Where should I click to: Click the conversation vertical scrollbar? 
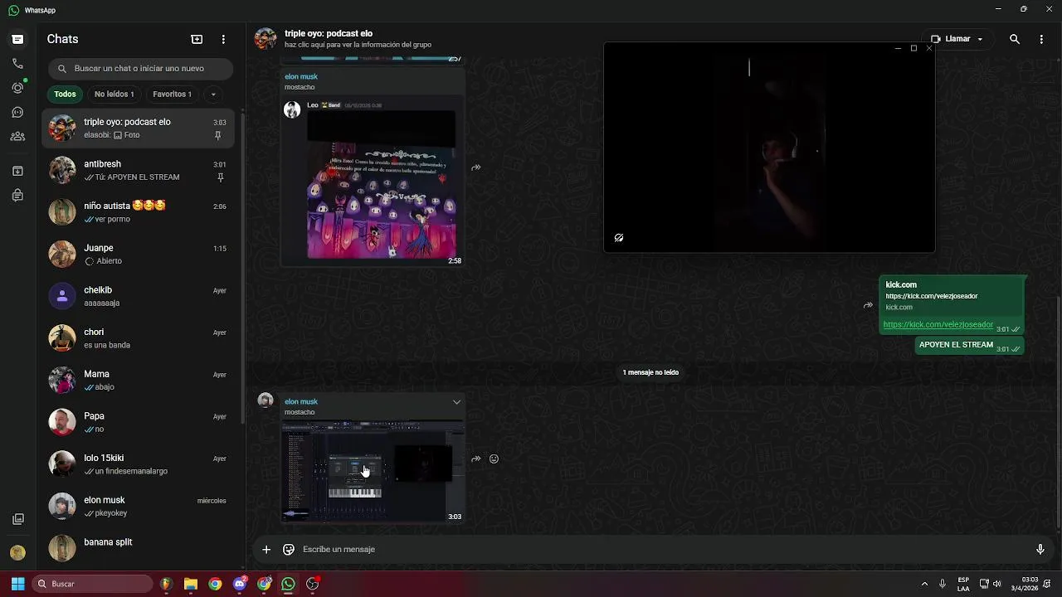pyautogui.click(x=1058, y=412)
